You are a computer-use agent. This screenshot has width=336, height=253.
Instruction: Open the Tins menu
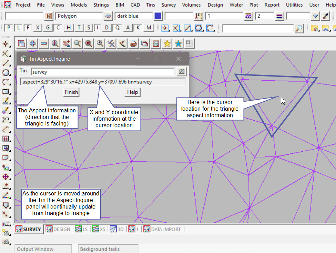coord(150,5)
